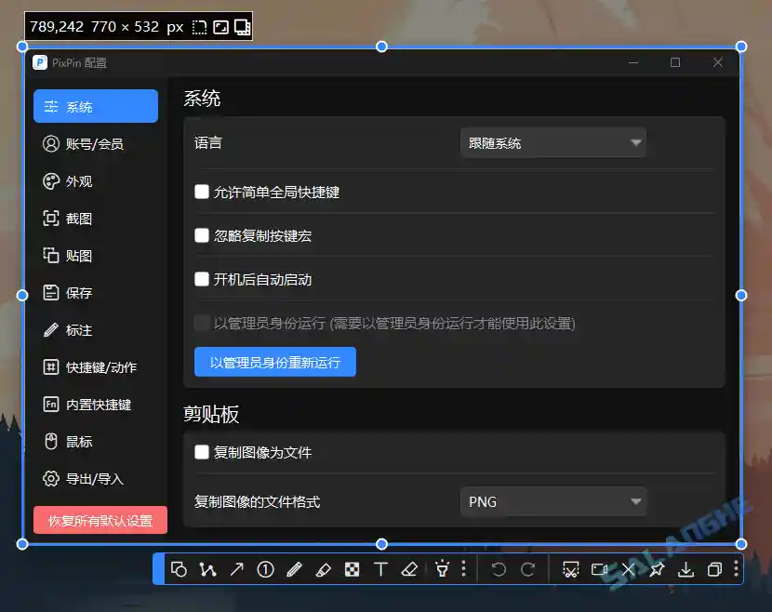
Task: Select the Text annotation tool
Action: point(380,568)
